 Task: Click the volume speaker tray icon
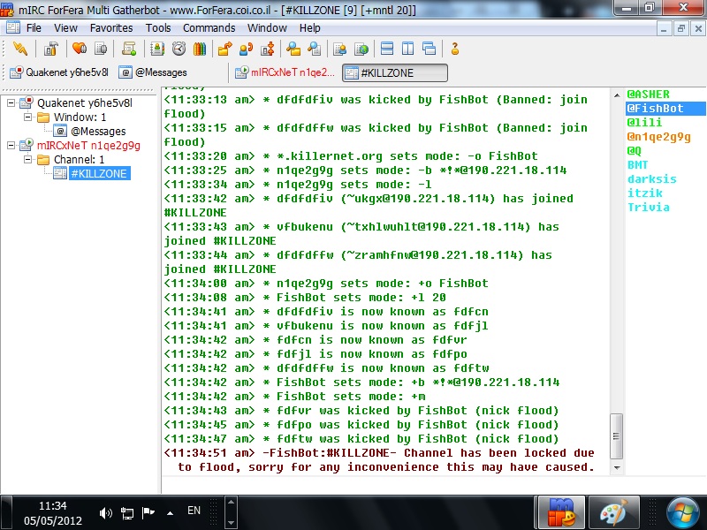tap(105, 513)
